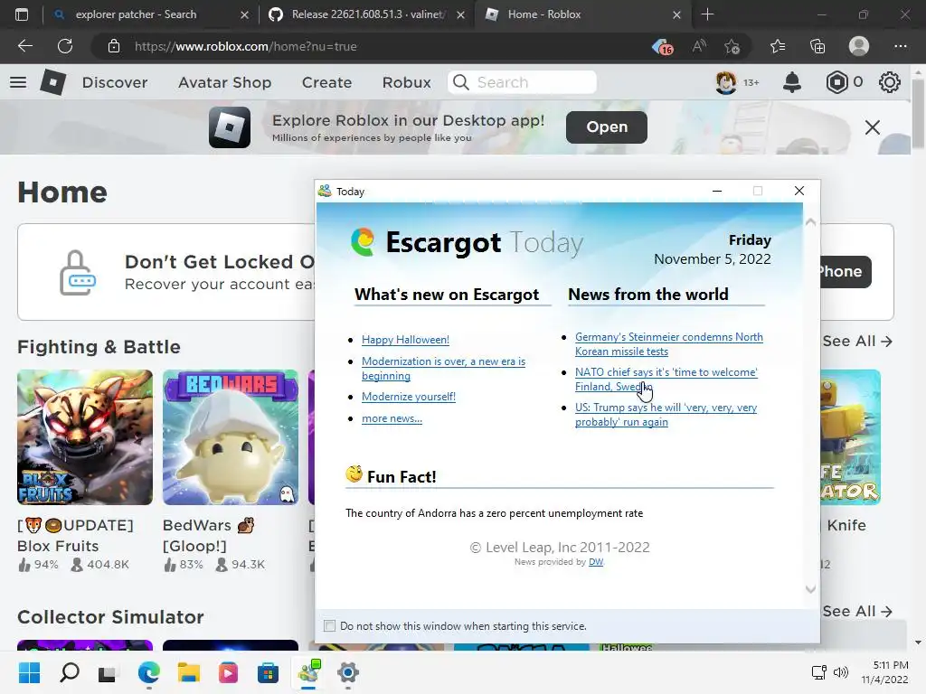This screenshot has height=694, width=926.
Task: Open Windows Start menu
Action: 30,672
